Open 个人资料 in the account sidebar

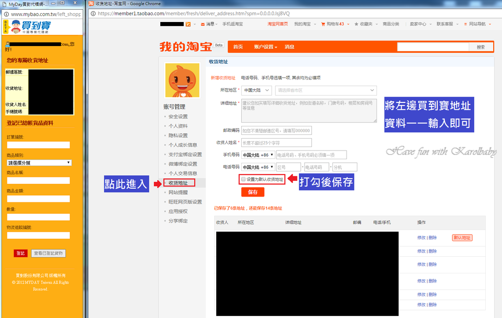[178, 126]
